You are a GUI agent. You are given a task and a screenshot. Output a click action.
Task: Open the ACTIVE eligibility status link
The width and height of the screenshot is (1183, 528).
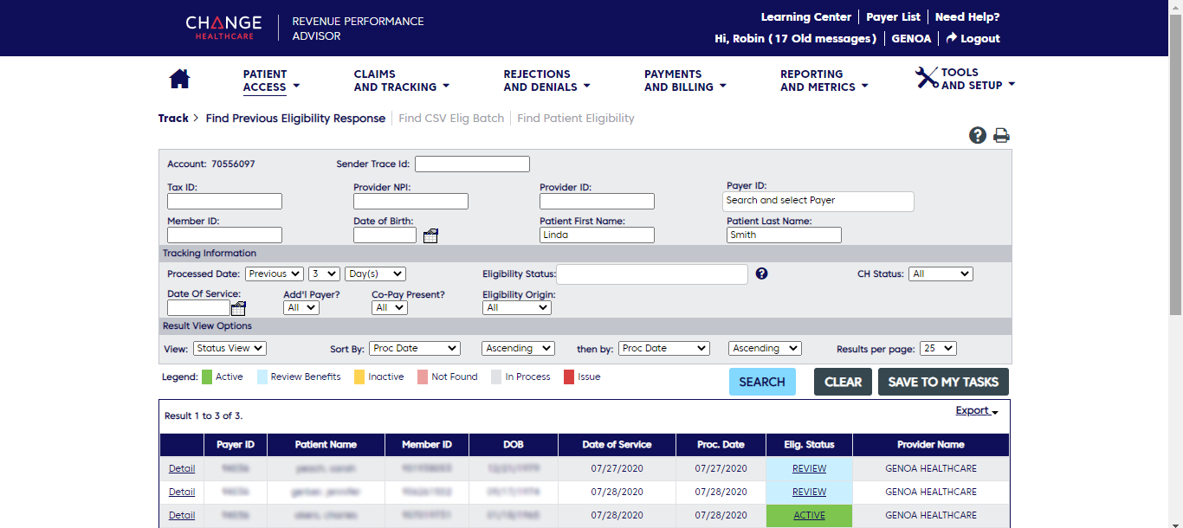[x=809, y=515]
